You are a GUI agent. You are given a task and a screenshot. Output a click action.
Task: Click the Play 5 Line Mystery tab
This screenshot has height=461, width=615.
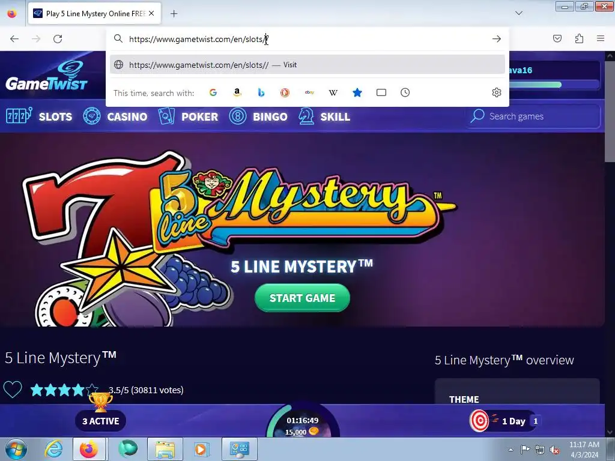point(94,14)
